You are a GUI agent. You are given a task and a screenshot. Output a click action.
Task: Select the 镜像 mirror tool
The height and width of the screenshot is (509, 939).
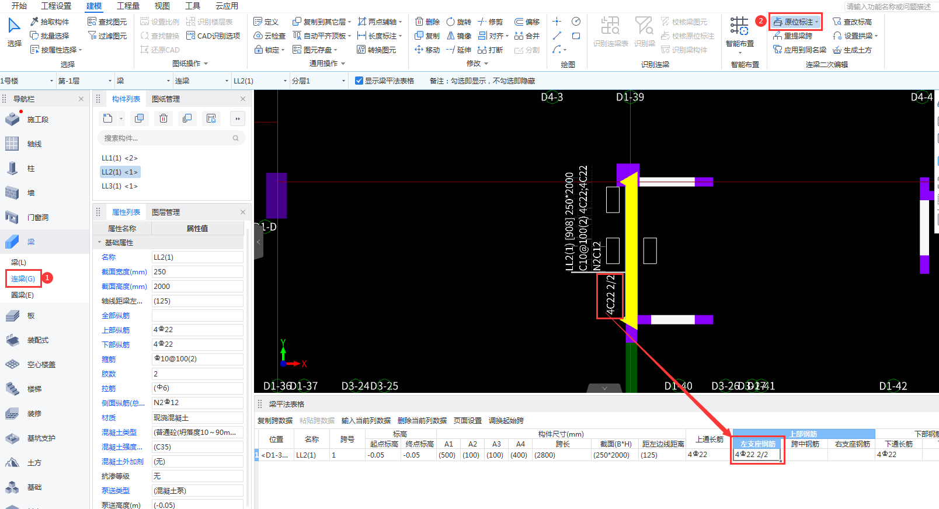[459, 36]
